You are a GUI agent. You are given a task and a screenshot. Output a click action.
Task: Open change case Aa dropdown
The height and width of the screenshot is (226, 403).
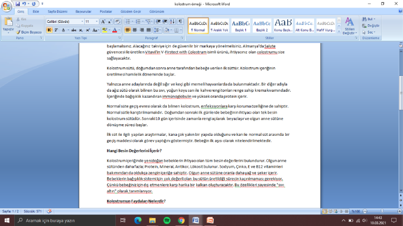96,30
